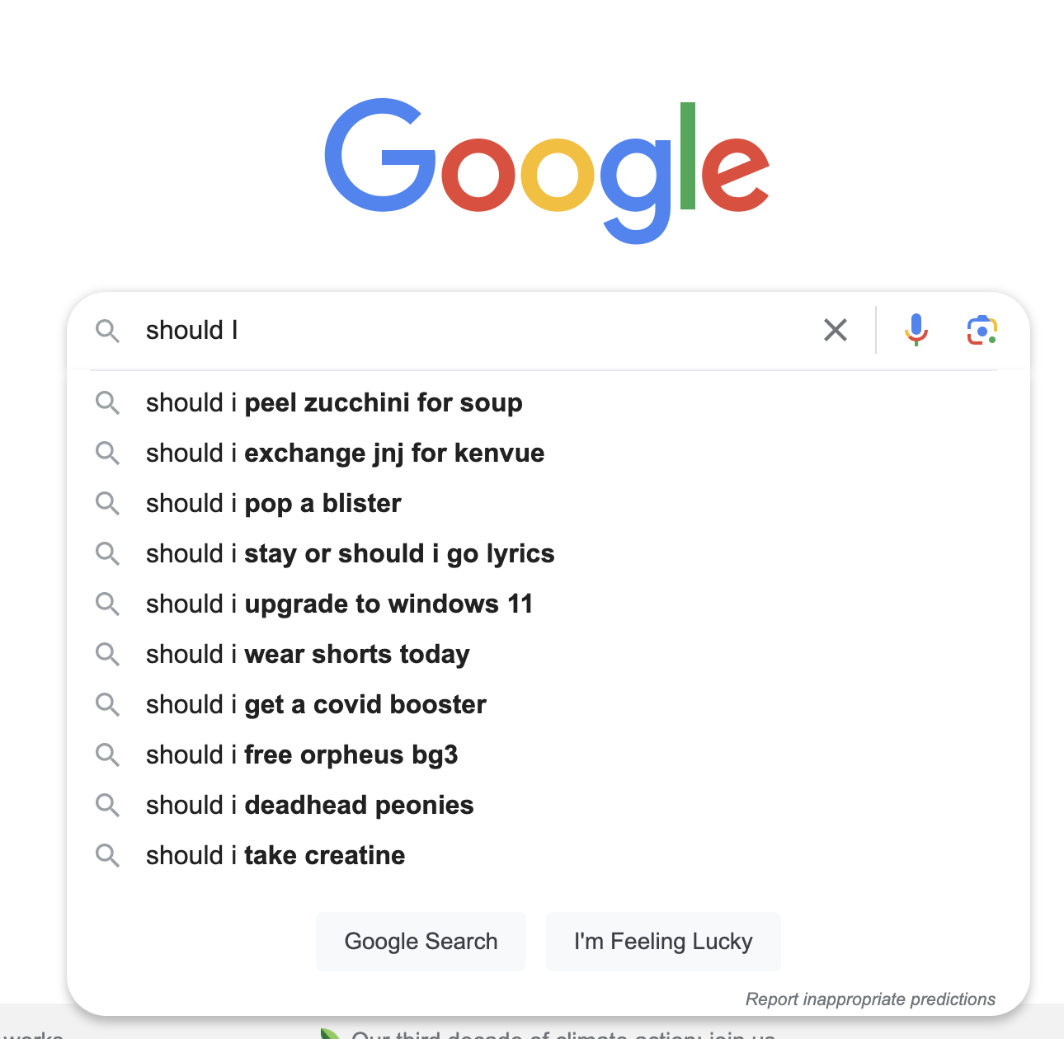The height and width of the screenshot is (1039, 1064).
Task: Click the Google logo
Action: (547, 169)
